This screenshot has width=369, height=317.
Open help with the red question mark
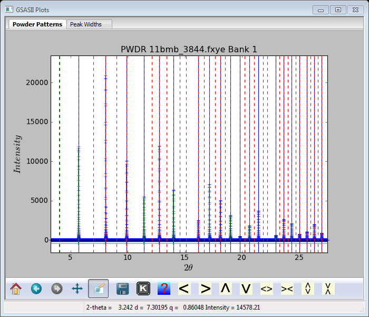coord(164,288)
